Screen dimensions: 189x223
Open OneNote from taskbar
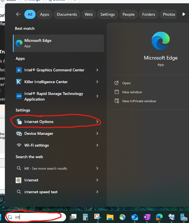147,217
